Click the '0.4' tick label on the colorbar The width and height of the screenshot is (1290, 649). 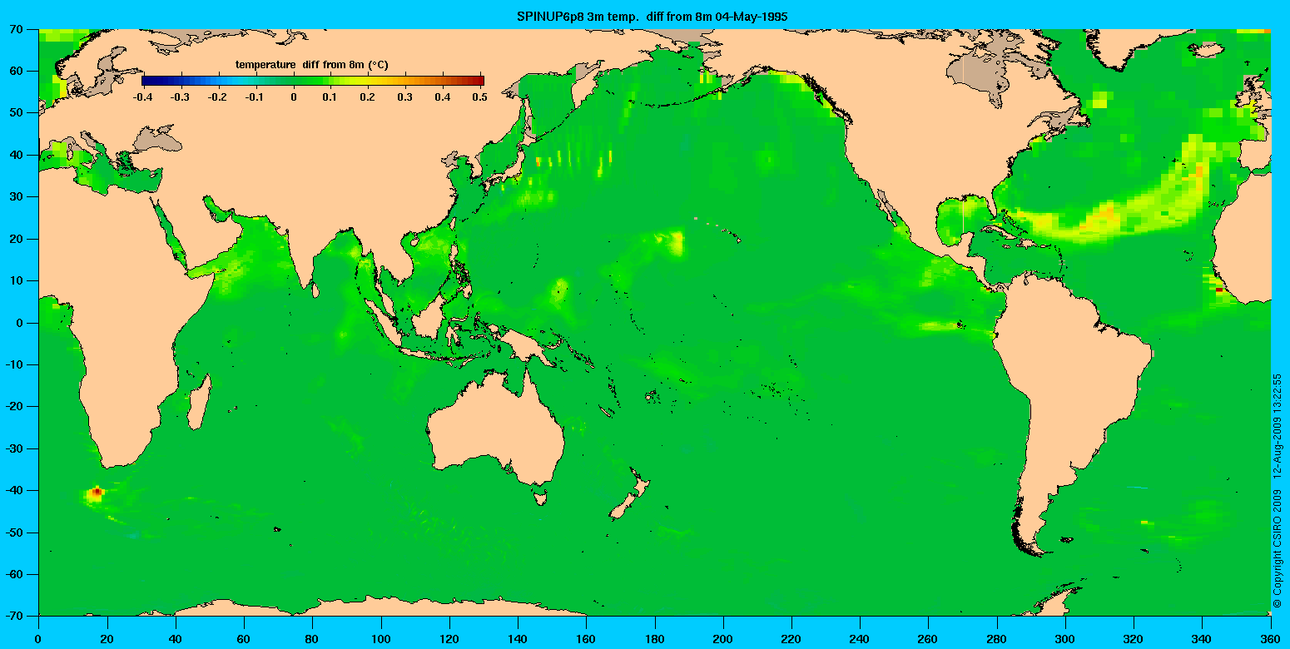pyautogui.click(x=443, y=97)
